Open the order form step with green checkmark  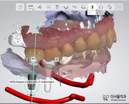31,7
